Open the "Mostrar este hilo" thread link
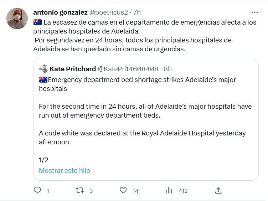268x201 pixels. point(65,170)
